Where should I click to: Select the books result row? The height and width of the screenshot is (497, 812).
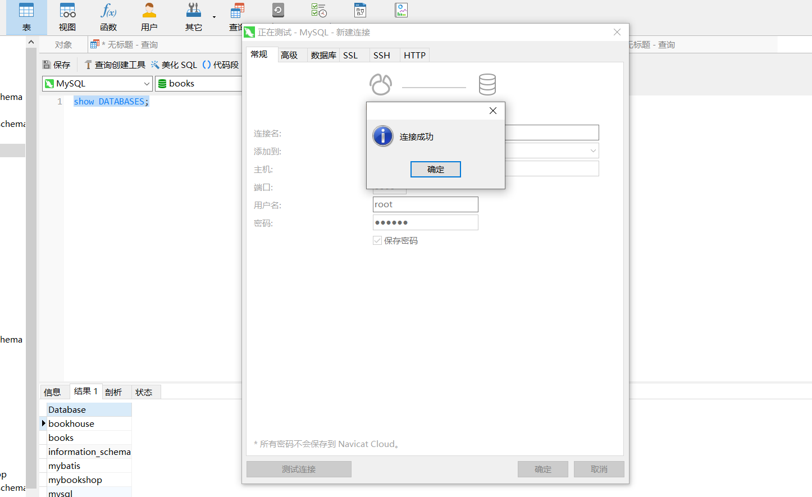click(89, 438)
